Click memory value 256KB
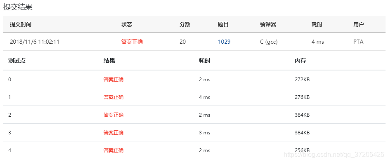Viewport: 388px width, 162px height. click(303, 150)
